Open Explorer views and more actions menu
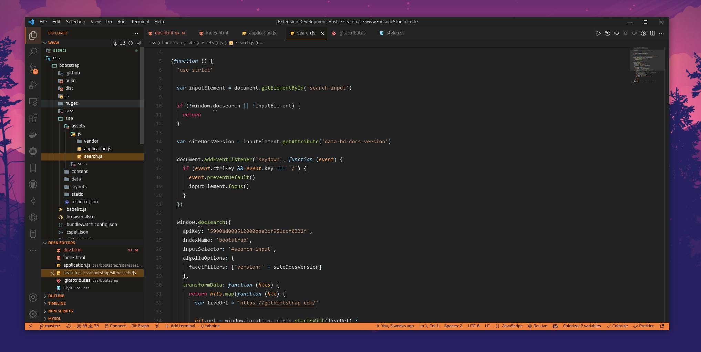Screen dimensions: 701x352 coord(136,33)
